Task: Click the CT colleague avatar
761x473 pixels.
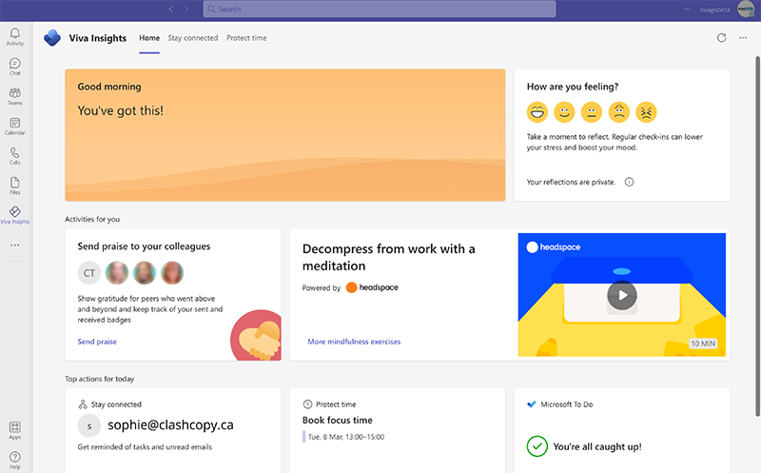Action: (88, 273)
